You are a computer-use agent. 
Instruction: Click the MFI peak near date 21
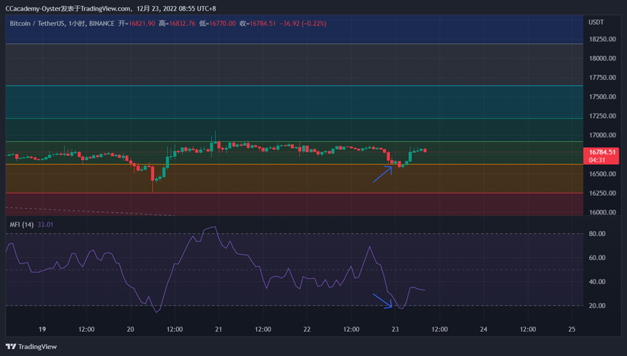pos(215,227)
